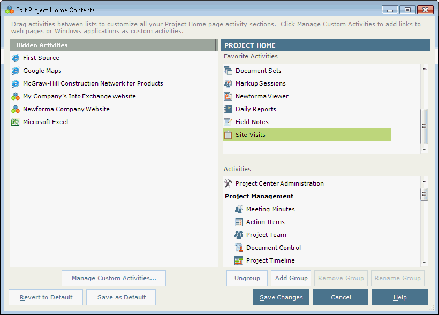Click the Favorite Activities scroll down arrow
Screen dimensions: 439x315
point(425,149)
